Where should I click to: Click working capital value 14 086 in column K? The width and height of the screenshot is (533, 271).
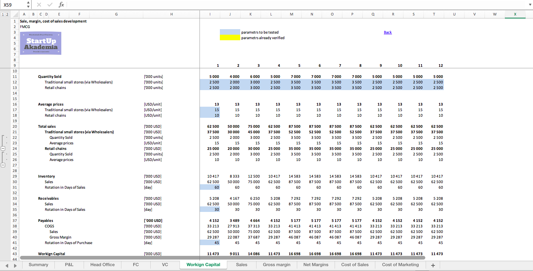coord(254,254)
